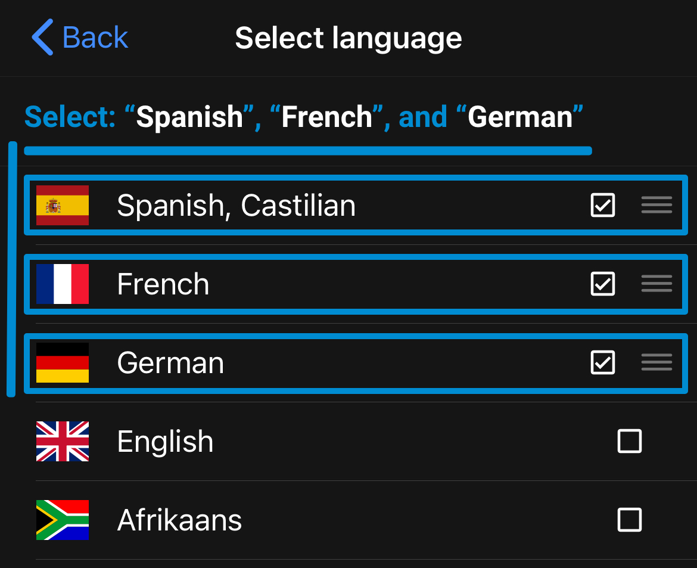Uncheck the French checkbox
This screenshot has width=697, height=568.
pyautogui.click(x=602, y=284)
